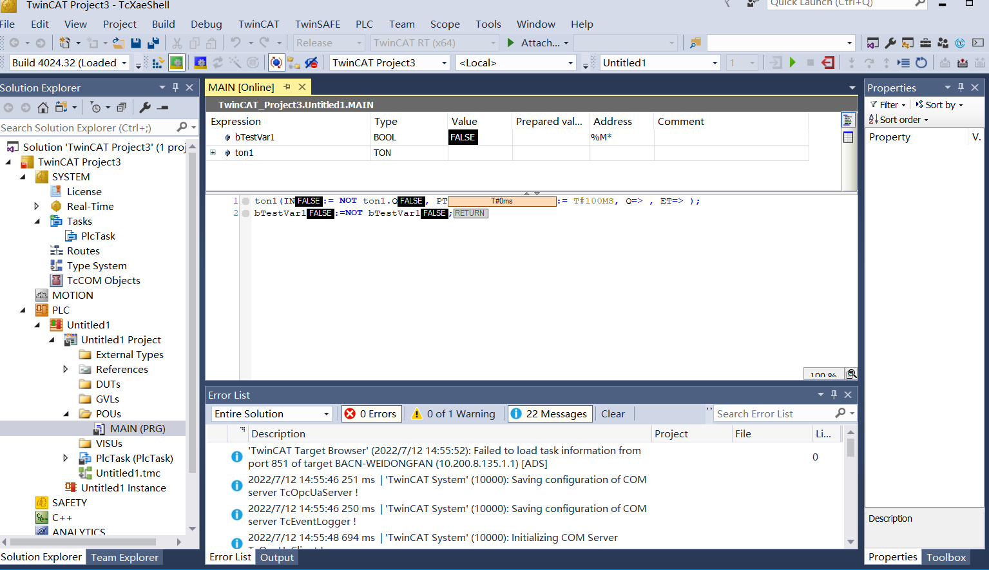Switch to the Output tab
Viewport: 989px width, 570px height.
pos(276,557)
